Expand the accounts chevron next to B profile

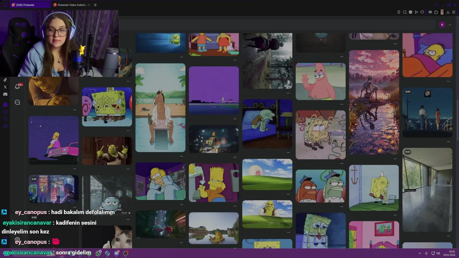(x=450, y=25)
